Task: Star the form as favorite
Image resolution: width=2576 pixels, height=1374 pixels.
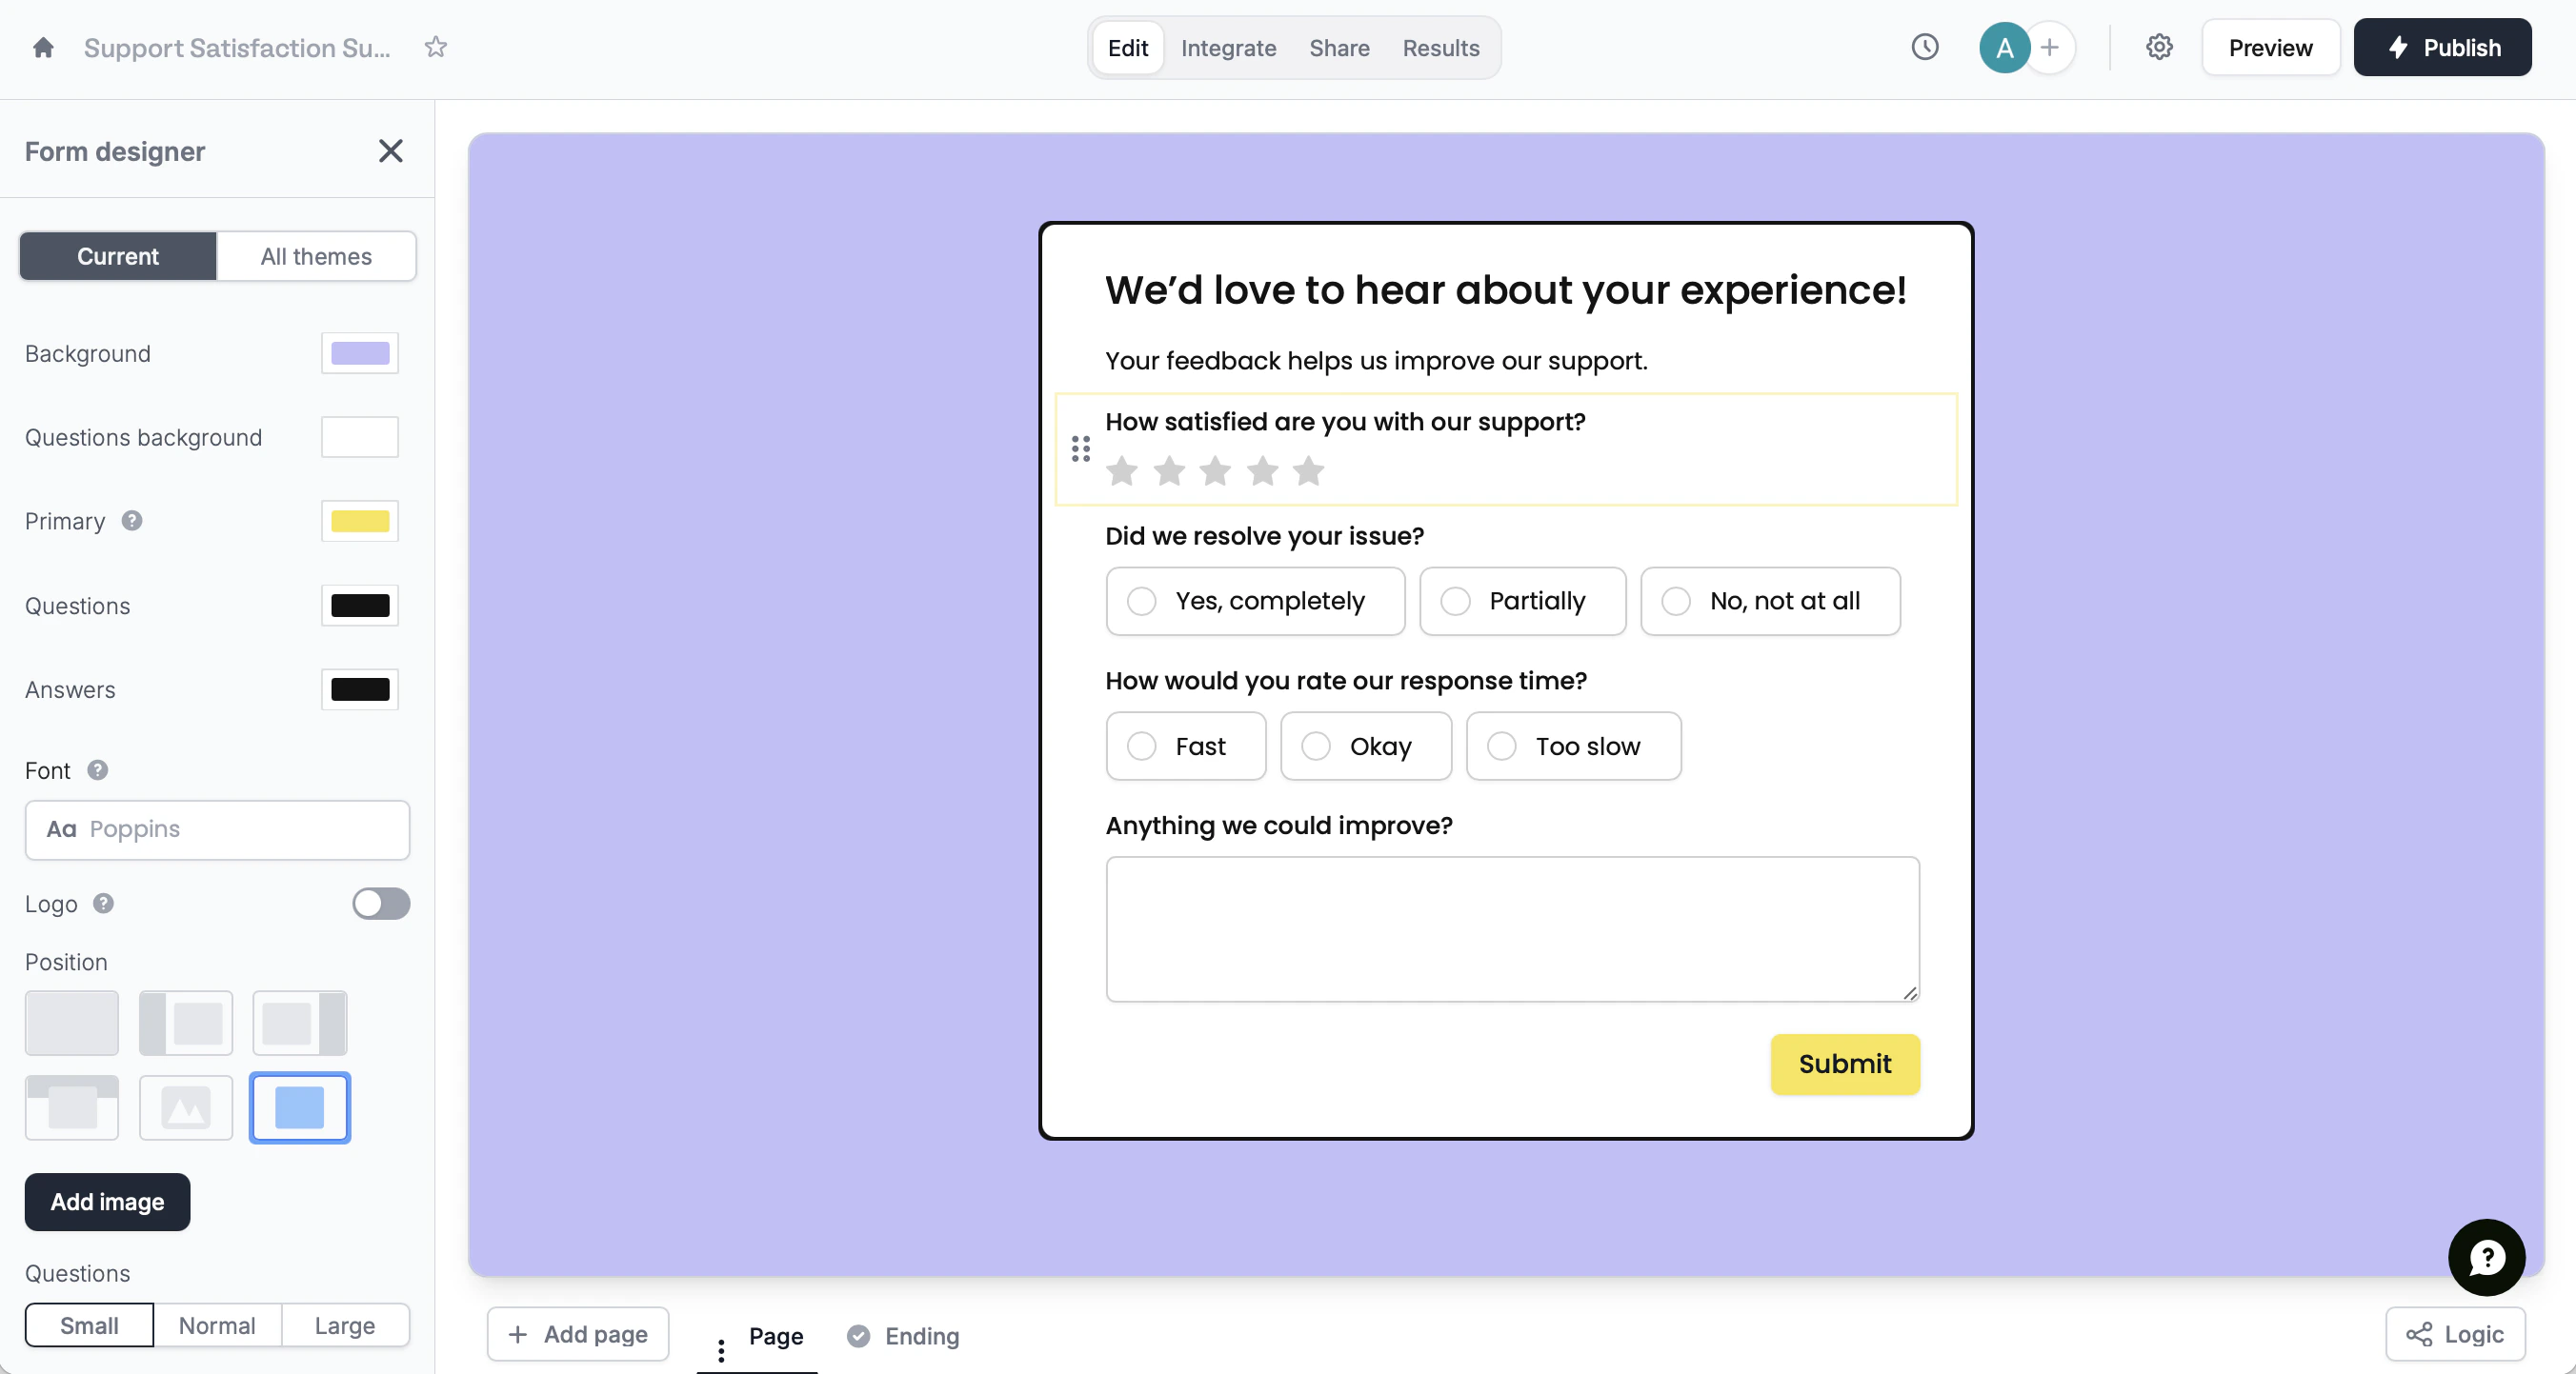Action: click(435, 47)
